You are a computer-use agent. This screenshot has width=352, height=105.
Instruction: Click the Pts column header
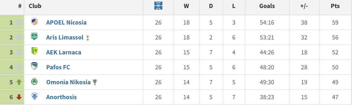coord(335,6)
